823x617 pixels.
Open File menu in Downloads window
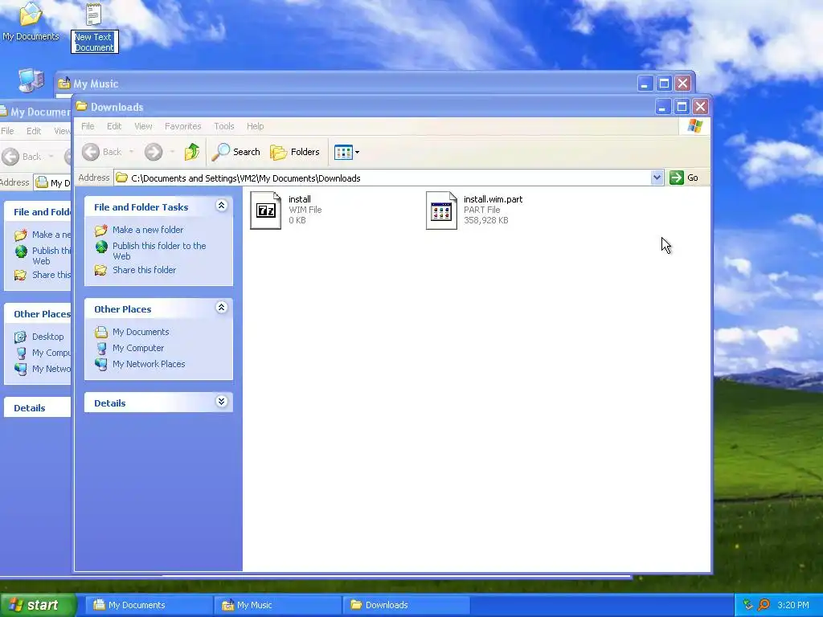(x=88, y=126)
